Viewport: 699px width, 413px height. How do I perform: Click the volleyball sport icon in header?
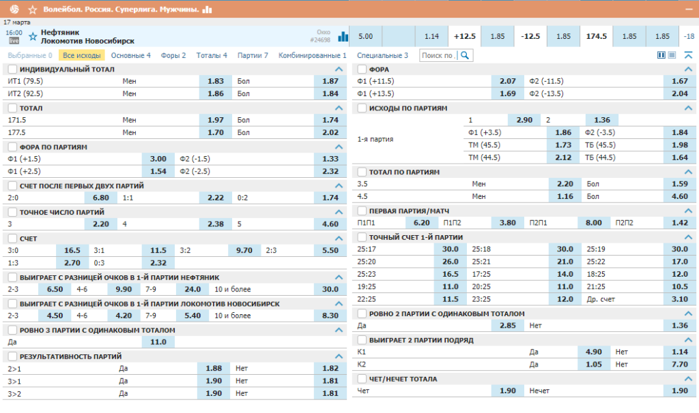[x=14, y=9]
